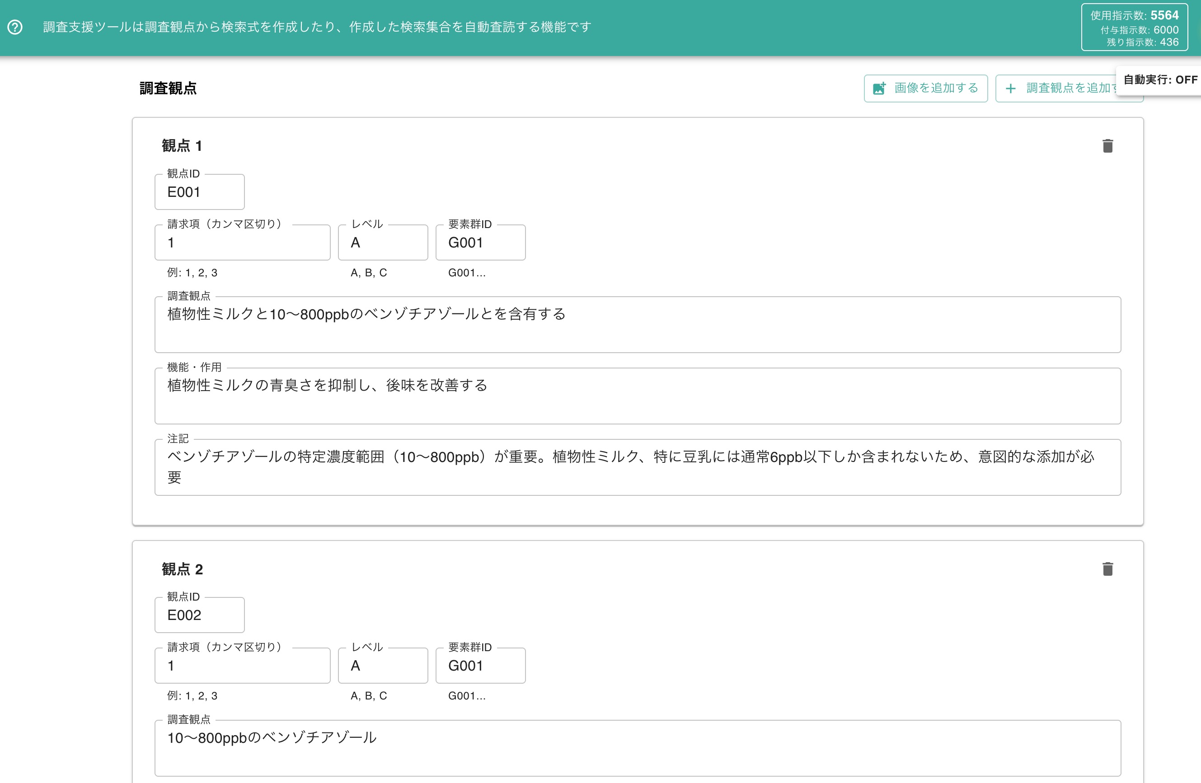Click helper text G001... in 観点 2
The width and height of the screenshot is (1201, 783).
click(x=467, y=696)
